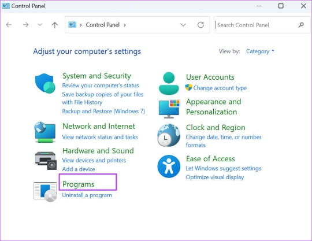The width and height of the screenshot is (312, 241).
Task: Open the recent locations dropdown arrow
Action: coord(40,25)
